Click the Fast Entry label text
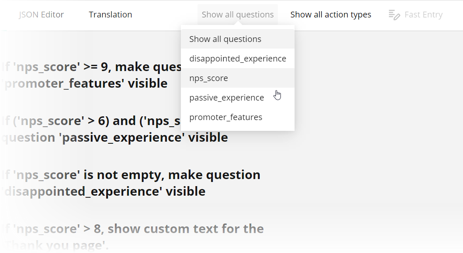 click(423, 14)
